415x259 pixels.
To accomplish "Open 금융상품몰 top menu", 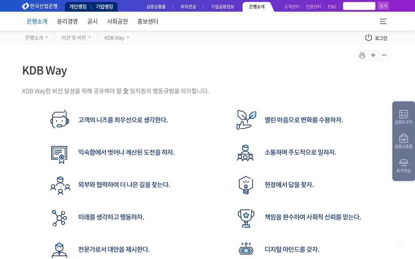I will [156, 7].
